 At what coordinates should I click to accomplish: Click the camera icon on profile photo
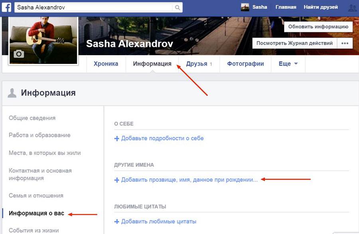(19, 54)
